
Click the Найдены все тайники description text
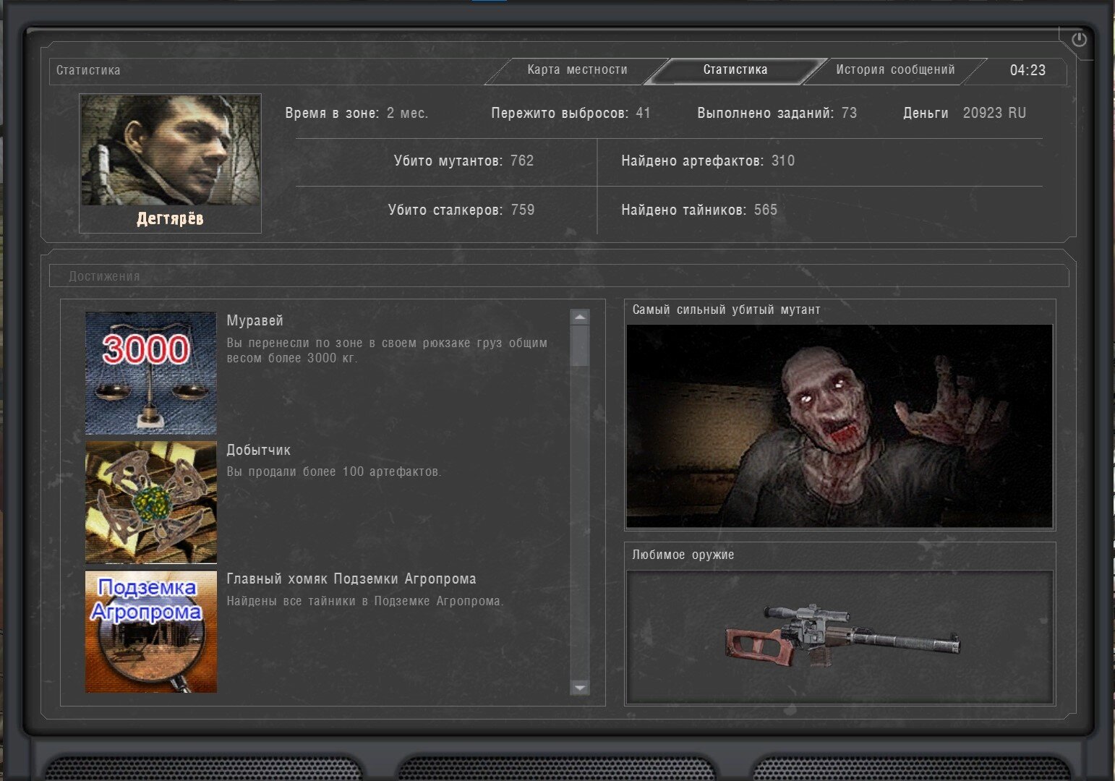point(365,601)
